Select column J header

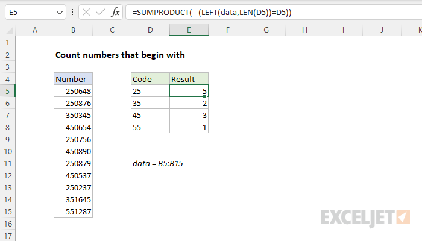point(382,30)
